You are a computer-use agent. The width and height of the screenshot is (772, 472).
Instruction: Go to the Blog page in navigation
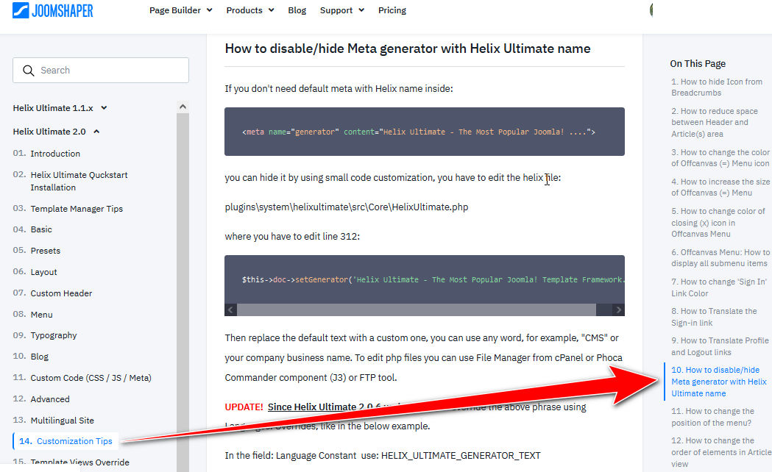pyautogui.click(x=297, y=10)
